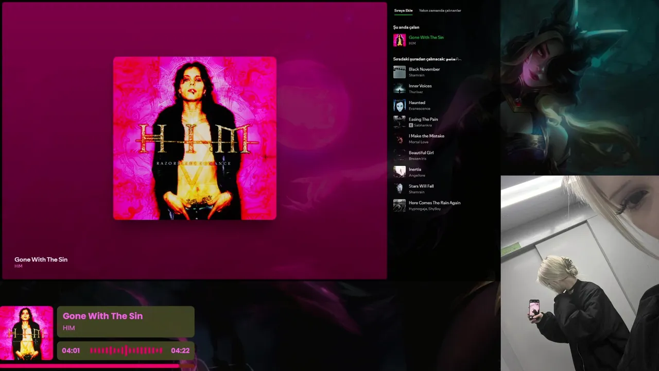The image size is (659, 371).
Task: Open the Thurisaz artist link
Action: (x=415, y=92)
